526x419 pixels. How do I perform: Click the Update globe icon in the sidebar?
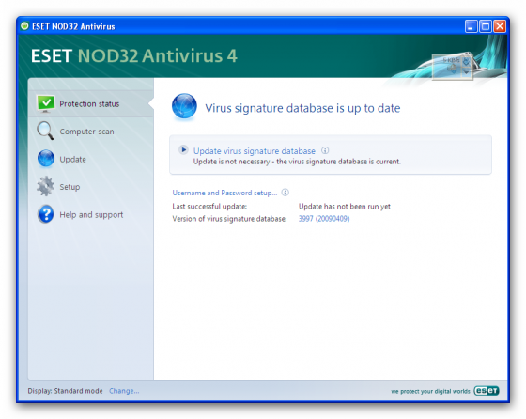click(46, 159)
